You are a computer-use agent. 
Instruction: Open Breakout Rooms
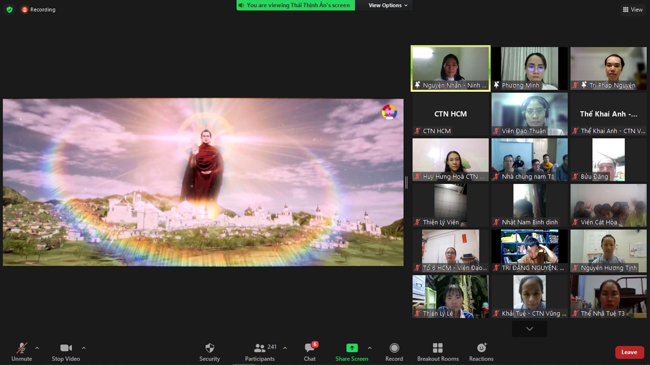coord(438,352)
